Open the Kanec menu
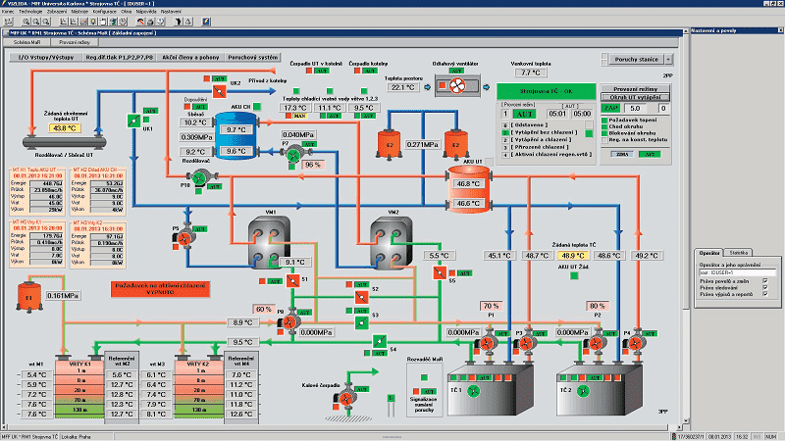The width and height of the screenshot is (785, 441). pos(8,11)
